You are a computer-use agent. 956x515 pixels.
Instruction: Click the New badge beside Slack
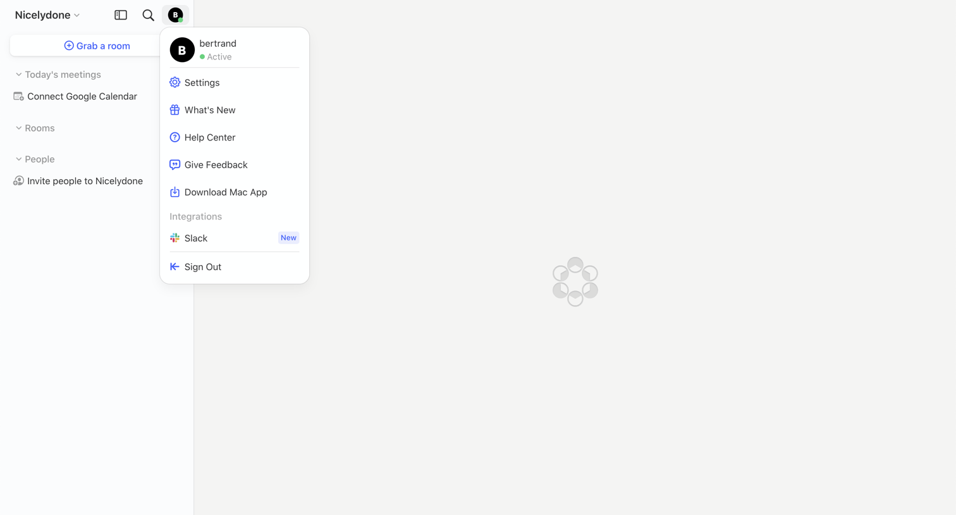(288, 238)
